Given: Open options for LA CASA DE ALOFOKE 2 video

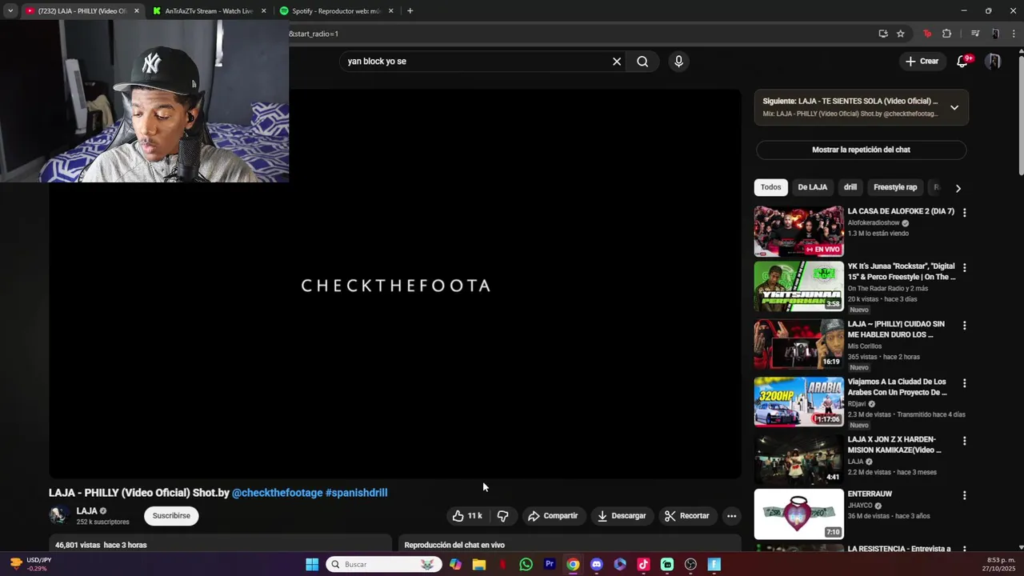Looking at the screenshot, I should [964, 213].
